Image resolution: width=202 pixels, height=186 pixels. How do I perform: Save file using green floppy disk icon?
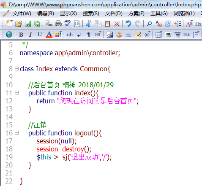(x=28, y=24)
